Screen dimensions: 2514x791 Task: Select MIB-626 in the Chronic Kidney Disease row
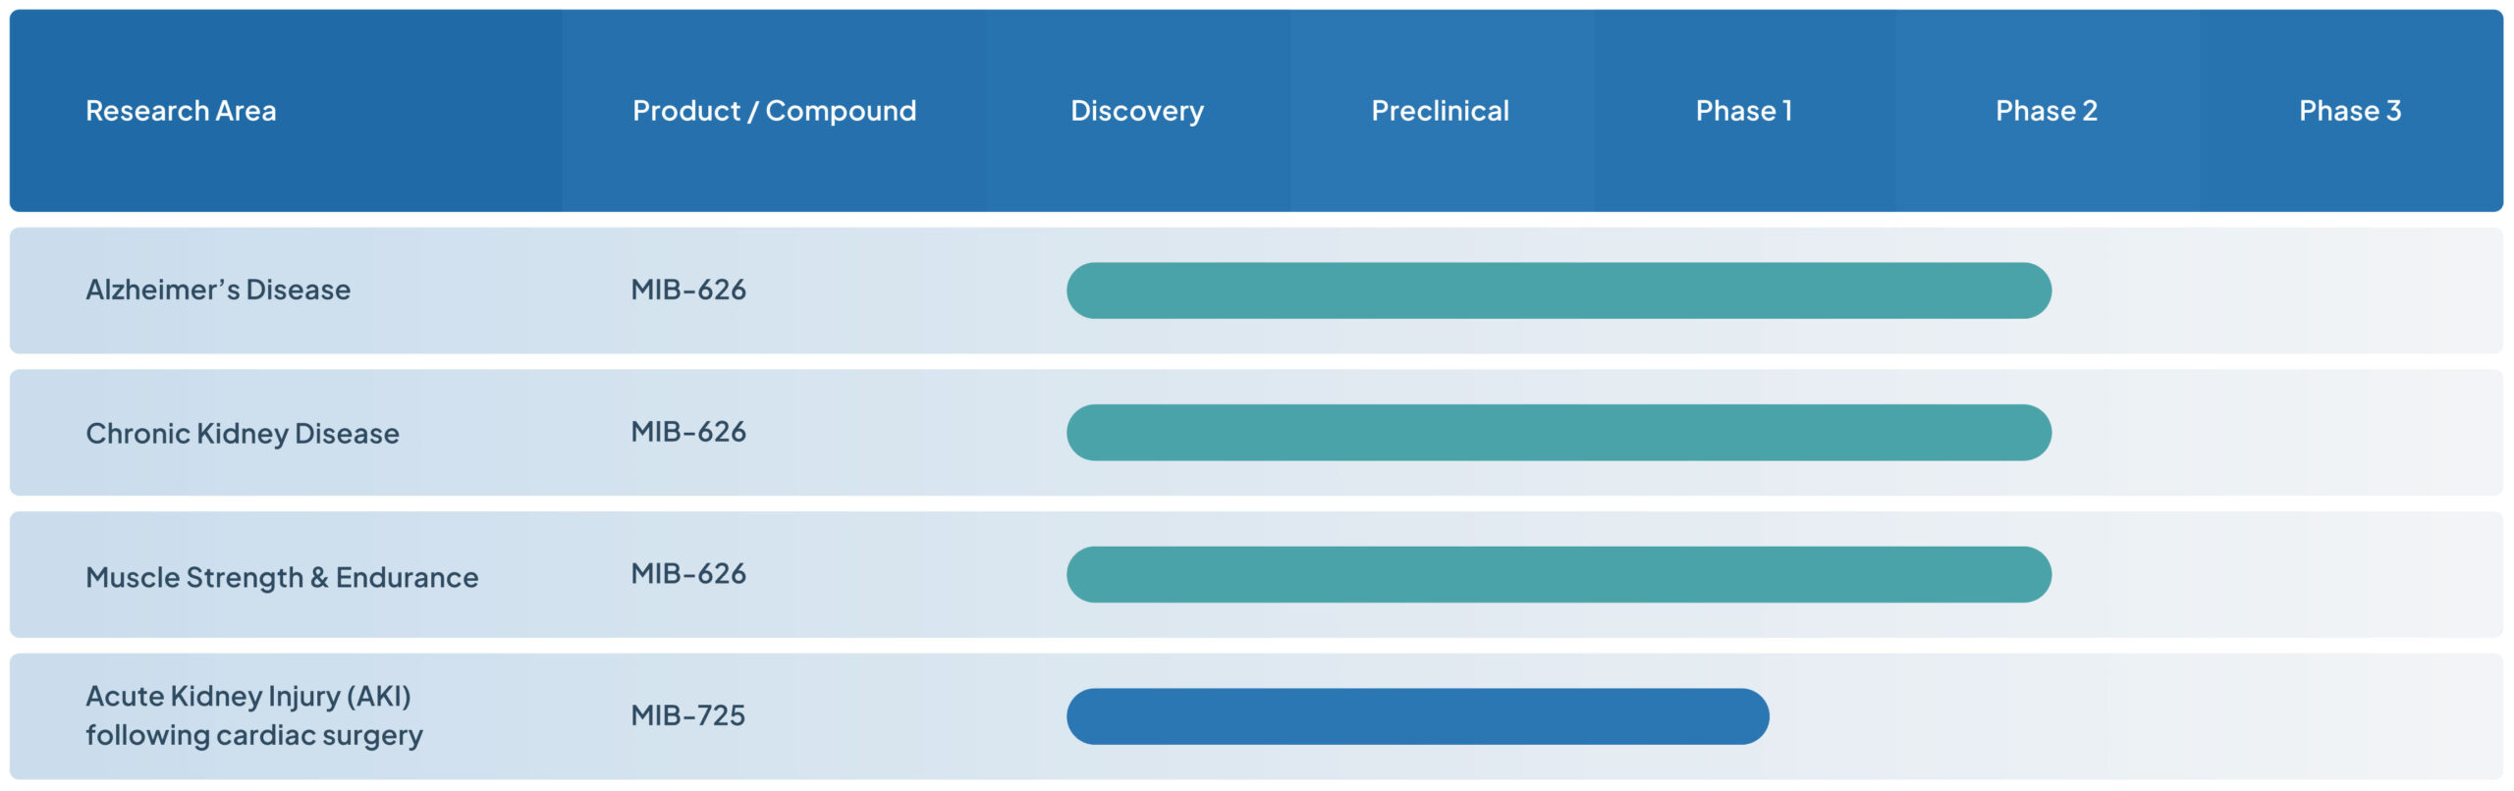(x=688, y=432)
